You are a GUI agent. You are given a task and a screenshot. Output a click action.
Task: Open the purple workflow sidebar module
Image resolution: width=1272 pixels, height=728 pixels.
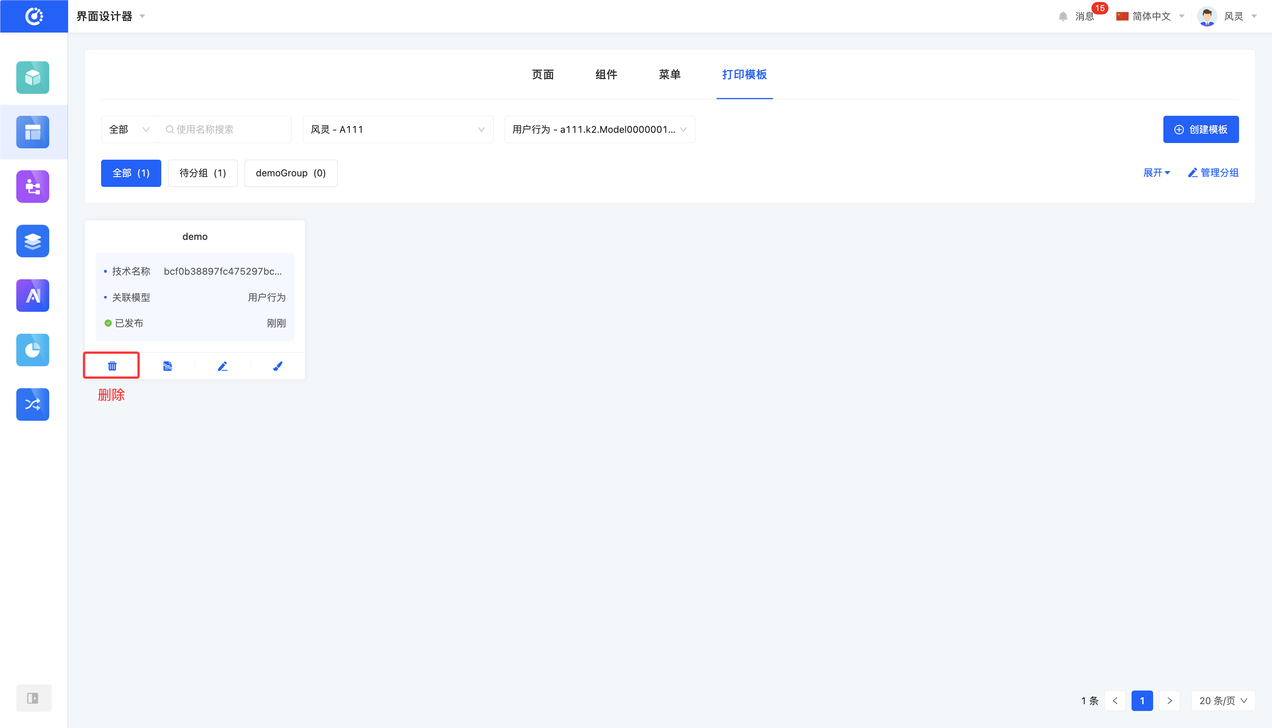(x=33, y=187)
